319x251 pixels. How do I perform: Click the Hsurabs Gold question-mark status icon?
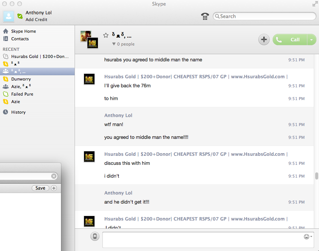(x=6, y=56)
